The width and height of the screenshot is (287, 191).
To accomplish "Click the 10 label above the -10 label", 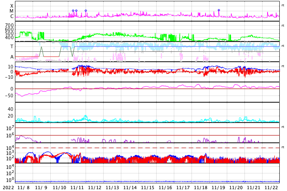I will coord(10,67).
